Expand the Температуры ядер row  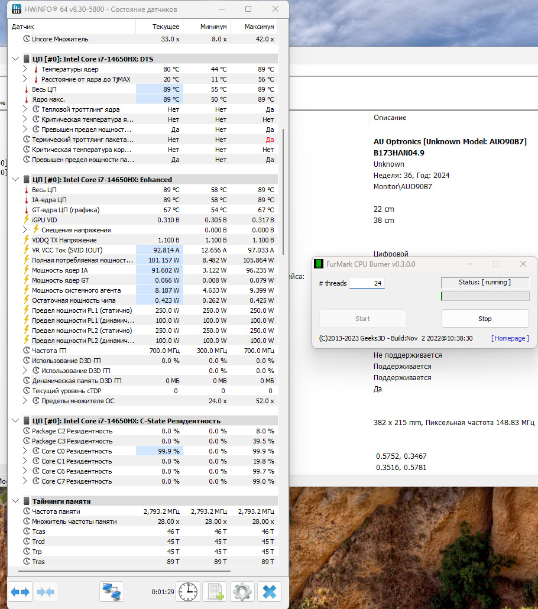point(25,69)
